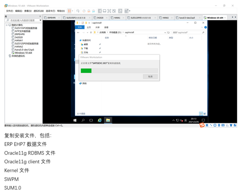
Task: Open the Windows Start menu
Action: [75, 120]
